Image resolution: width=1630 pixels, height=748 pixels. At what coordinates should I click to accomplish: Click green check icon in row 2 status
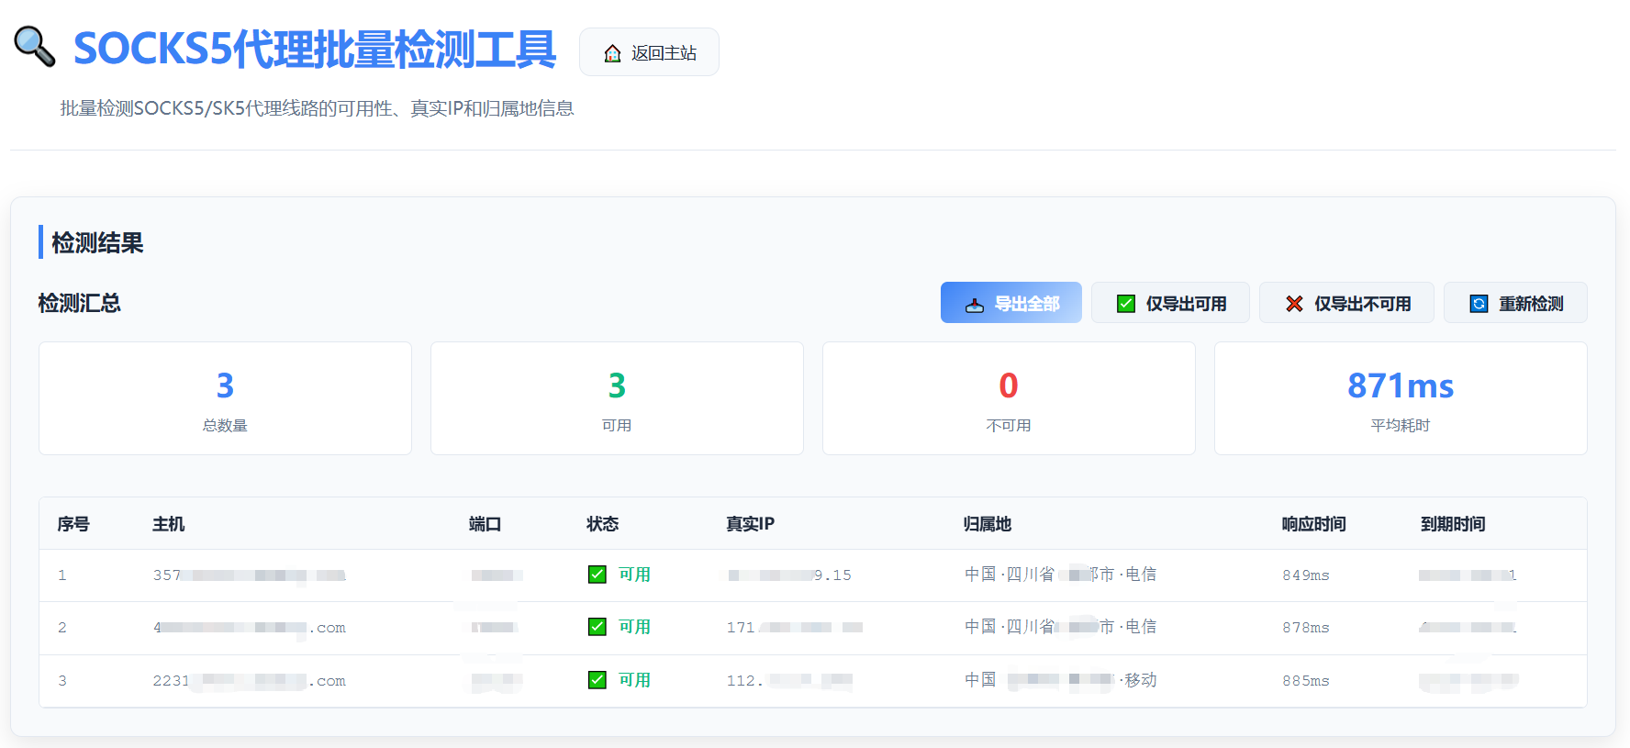(597, 627)
